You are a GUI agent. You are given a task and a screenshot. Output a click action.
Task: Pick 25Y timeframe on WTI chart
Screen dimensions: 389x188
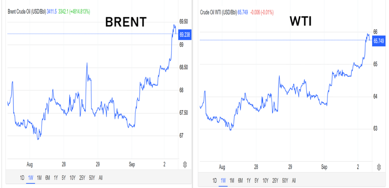click(275, 180)
